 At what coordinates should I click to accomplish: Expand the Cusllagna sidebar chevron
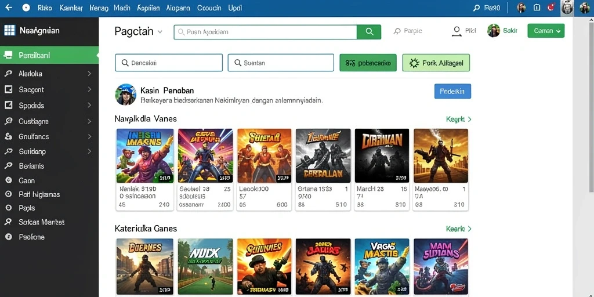coord(89,121)
